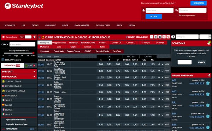Click the ACCEDI login button
The width and height of the screenshot is (212, 131).
pos(154,17)
